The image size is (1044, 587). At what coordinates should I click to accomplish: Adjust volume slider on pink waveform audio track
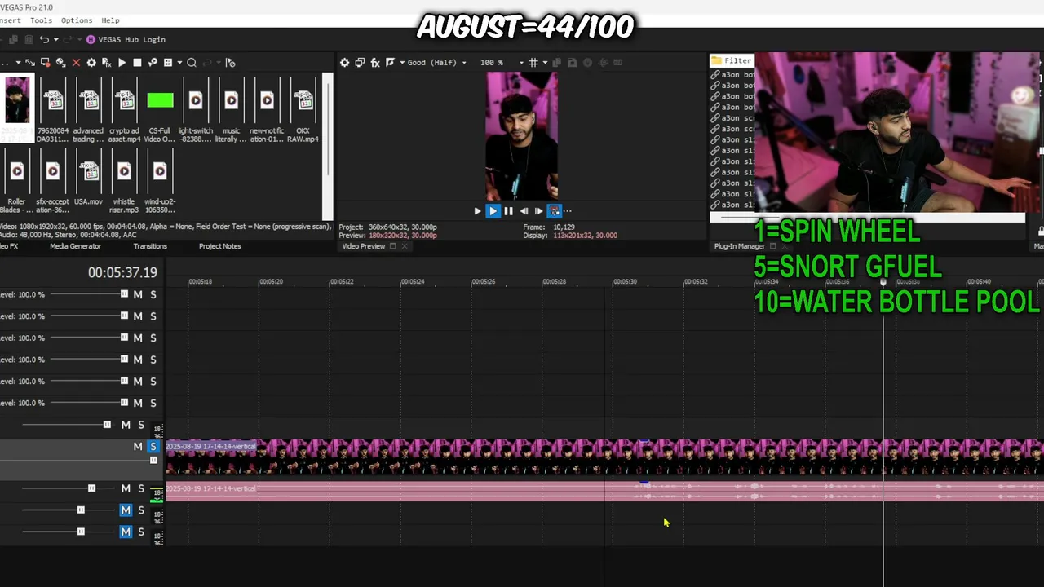91,488
